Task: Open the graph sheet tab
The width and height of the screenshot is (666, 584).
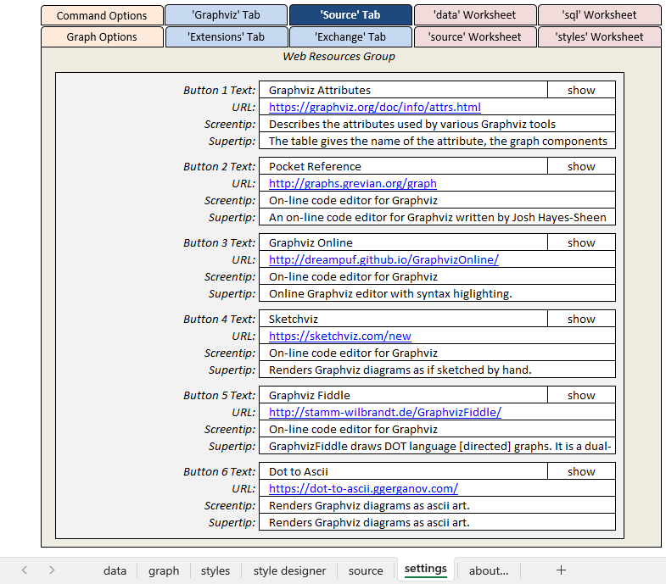Action: 164,570
